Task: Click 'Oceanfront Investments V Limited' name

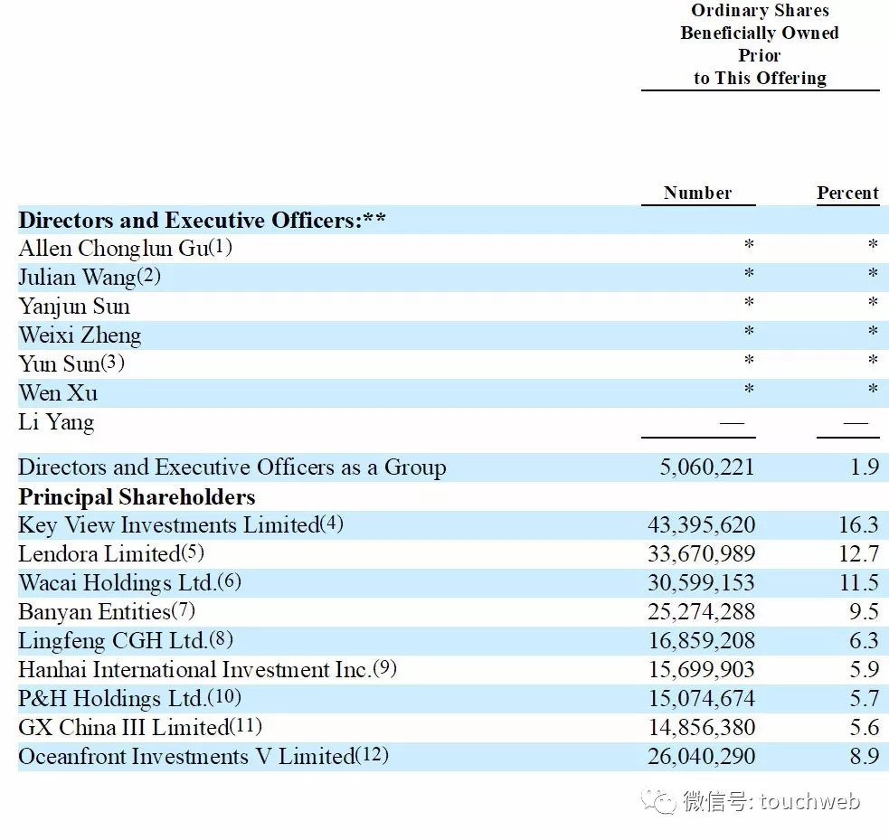Action: (186, 757)
